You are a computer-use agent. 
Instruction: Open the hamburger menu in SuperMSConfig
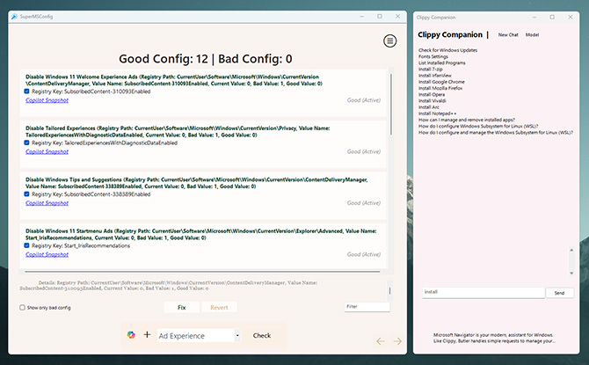pos(390,41)
